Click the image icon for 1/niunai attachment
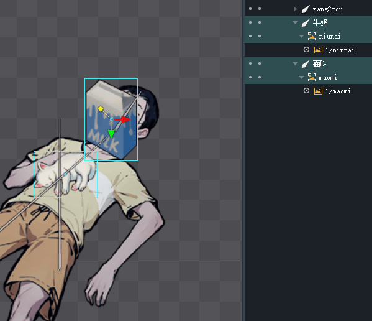The height and width of the screenshot is (321, 372). [x=318, y=50]
